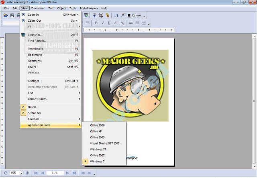Select Office 2000 application look
Image resolution: width=257 pixels, height=178 pixels.
pyautogui.click(x=104, y=125)
